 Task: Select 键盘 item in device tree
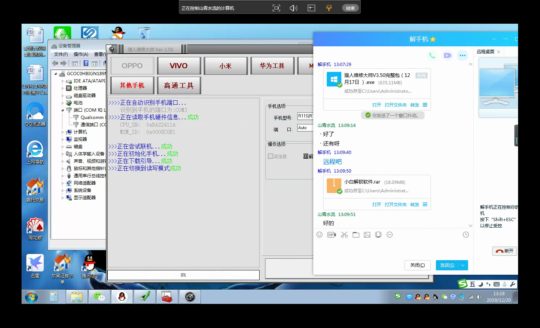78,147
